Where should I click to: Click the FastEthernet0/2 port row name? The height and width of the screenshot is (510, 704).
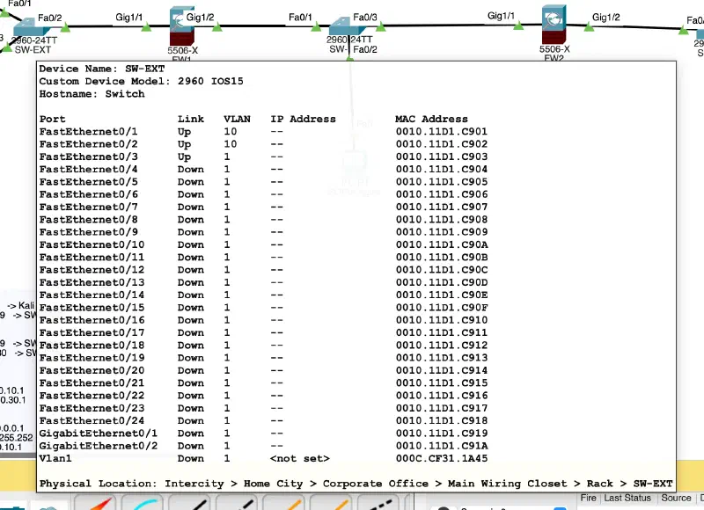coord(89,144)
